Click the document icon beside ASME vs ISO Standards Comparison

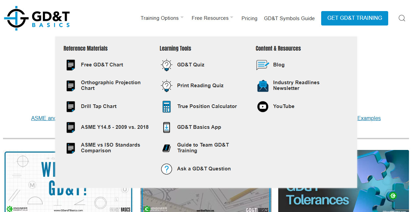(x=71, y=148)
